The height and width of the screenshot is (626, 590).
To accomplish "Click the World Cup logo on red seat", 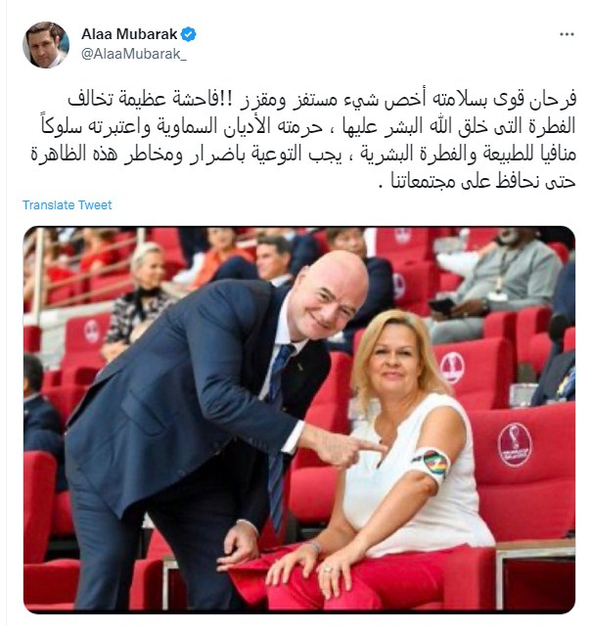I will 515,444.
